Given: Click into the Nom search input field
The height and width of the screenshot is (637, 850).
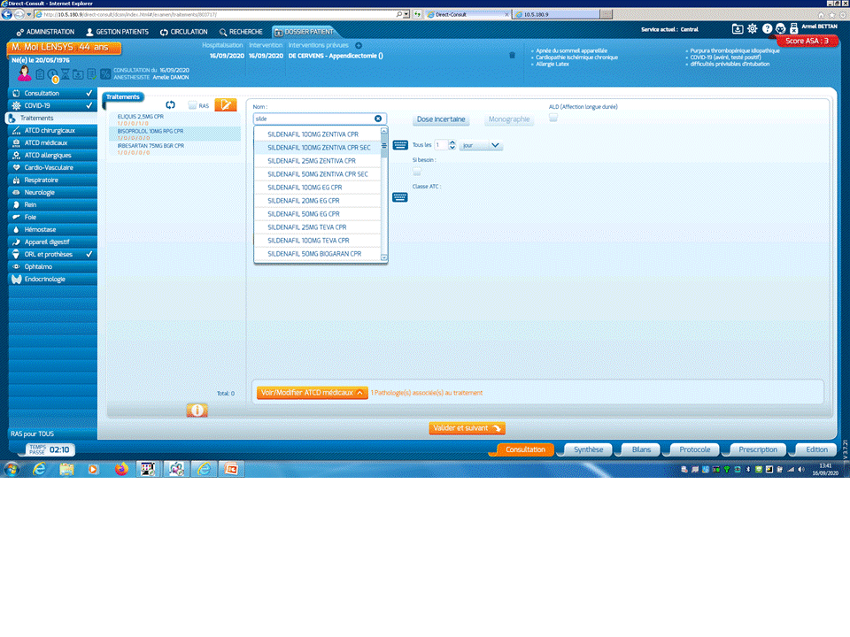Looking at the screenshot, I should [x=313, y=119].
